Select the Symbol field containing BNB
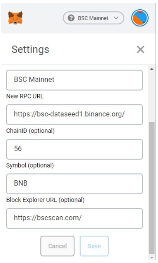 [x=74, y=184]
